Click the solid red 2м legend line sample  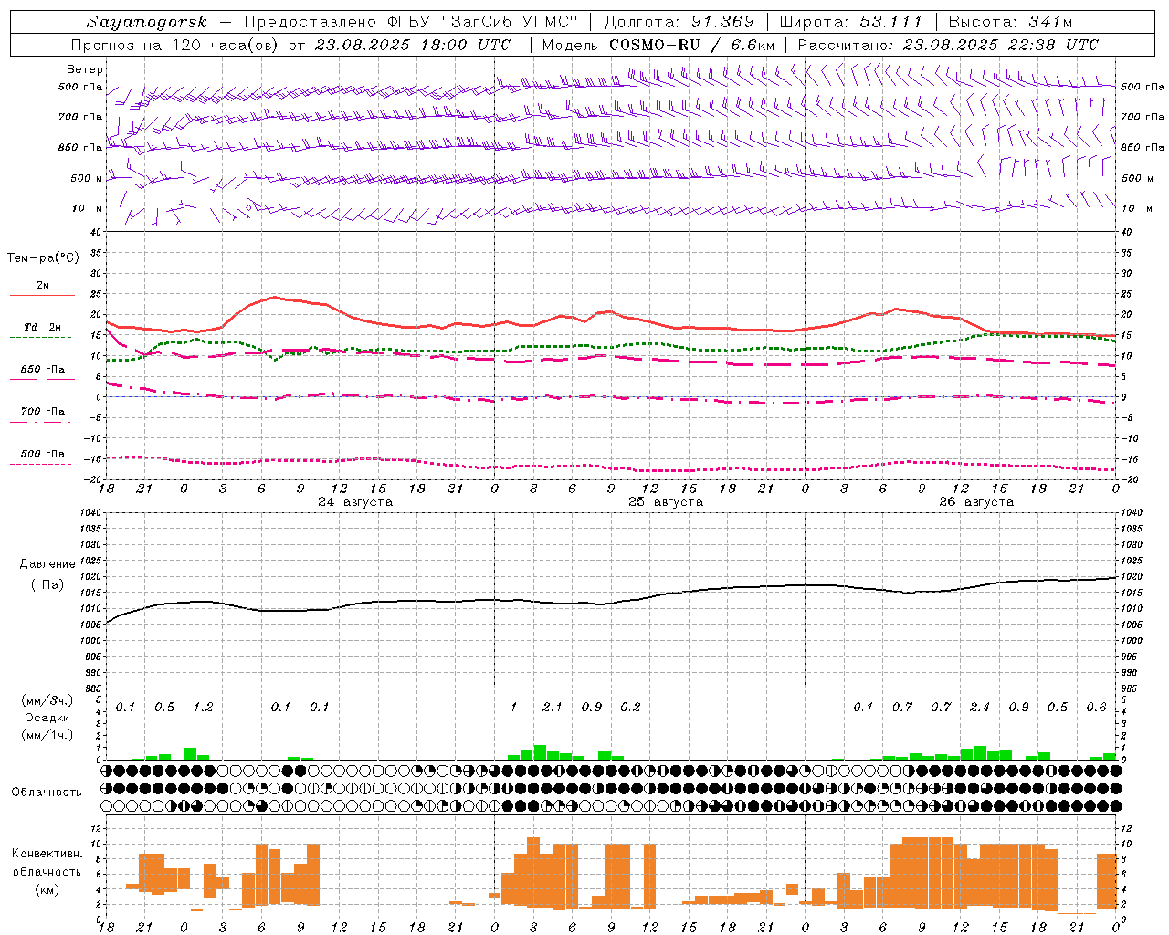click(x=42, y=296)
